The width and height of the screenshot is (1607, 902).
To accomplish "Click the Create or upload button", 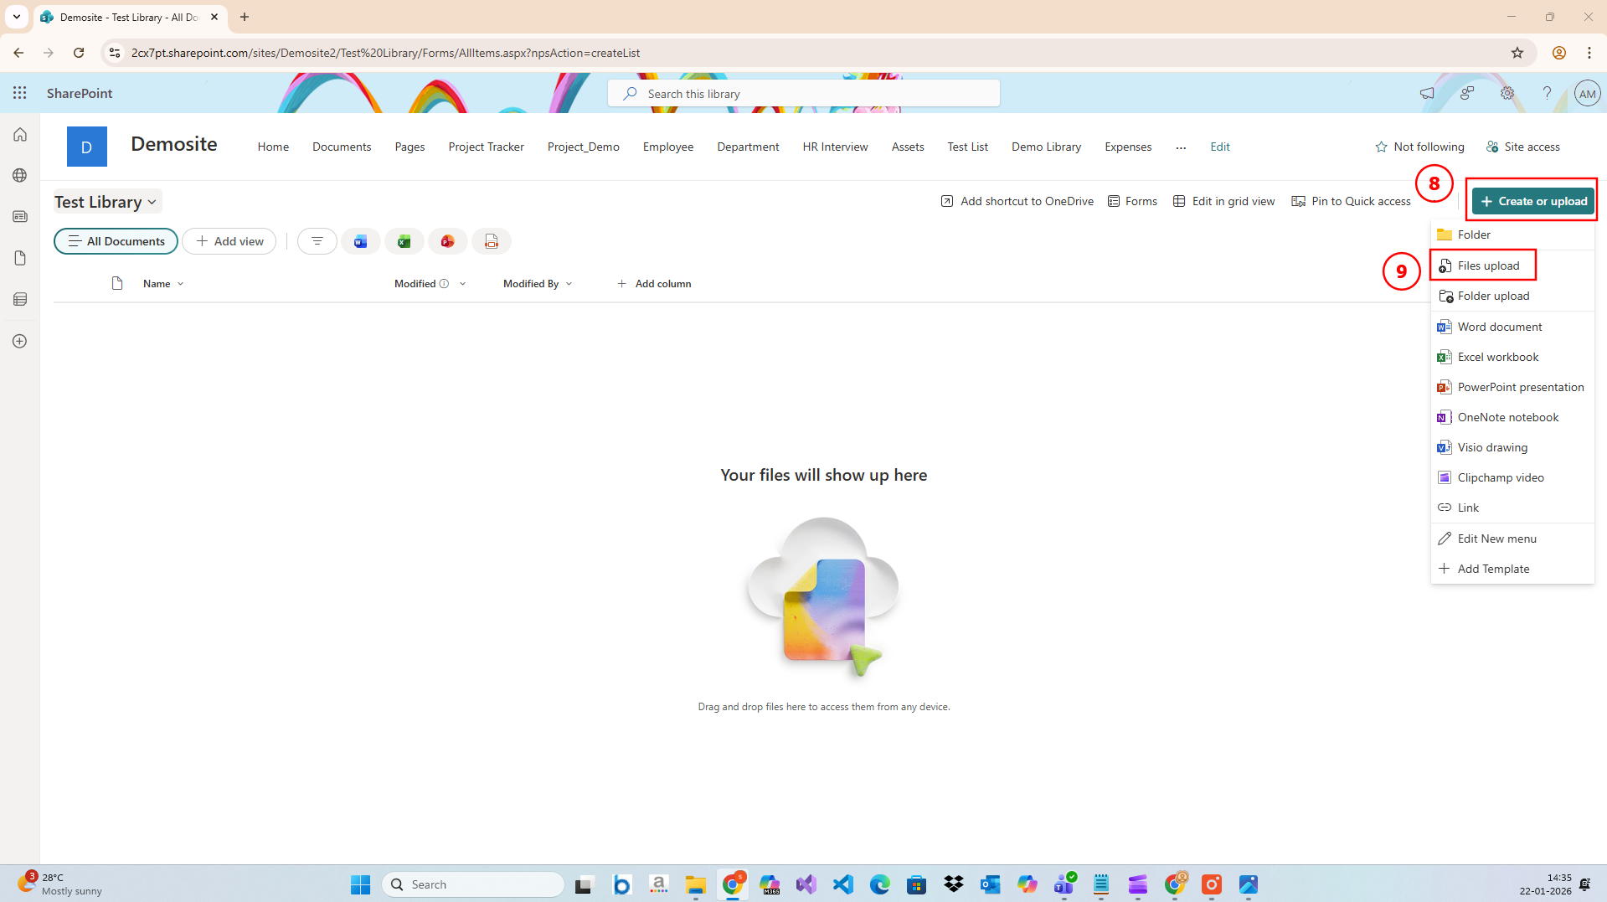I will [x=1533, y=201].
